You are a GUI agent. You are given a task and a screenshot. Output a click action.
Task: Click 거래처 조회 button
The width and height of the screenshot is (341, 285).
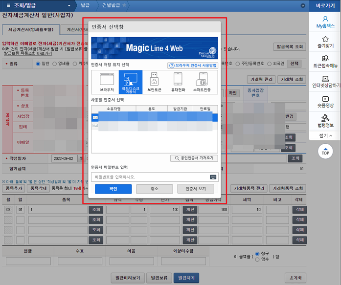click(292, 80)
